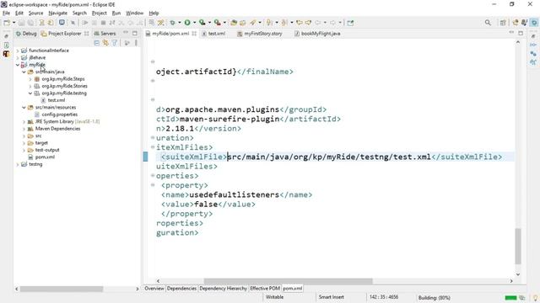Screen dimensions: 540x303
Task: Click the Pin Editor toolbar icon
Action: click(350, 23)
